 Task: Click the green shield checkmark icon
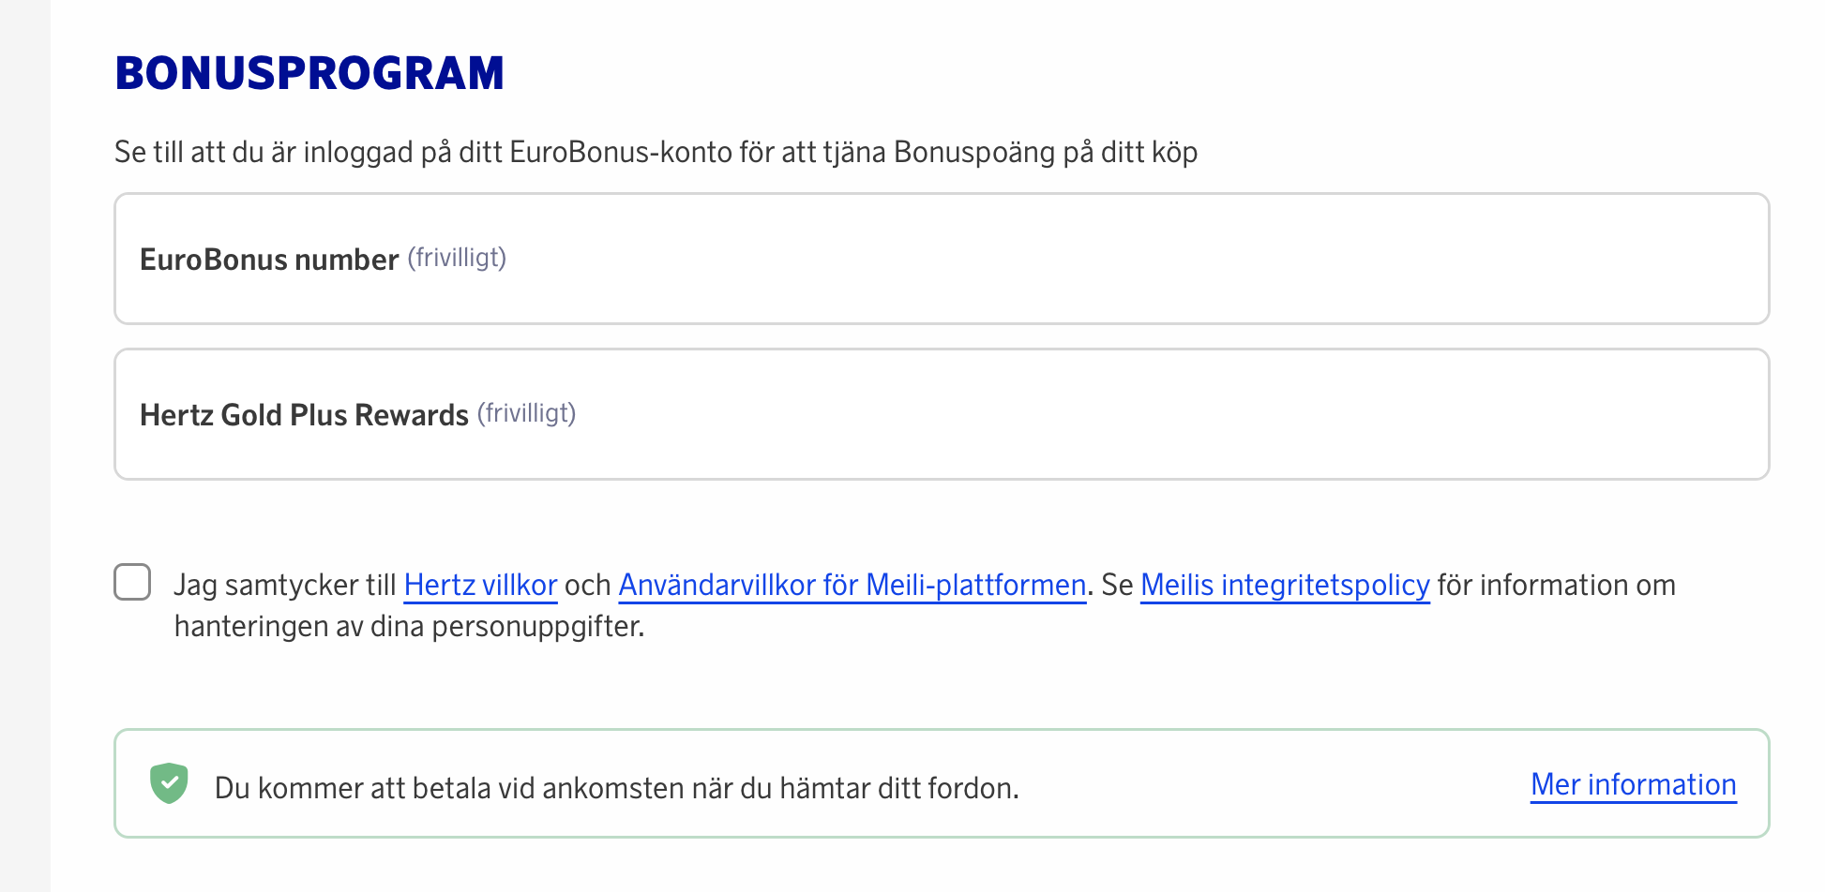tap(169, 783)
